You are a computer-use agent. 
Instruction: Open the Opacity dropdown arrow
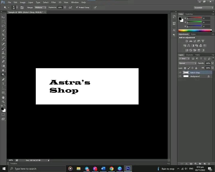point(213,63)
